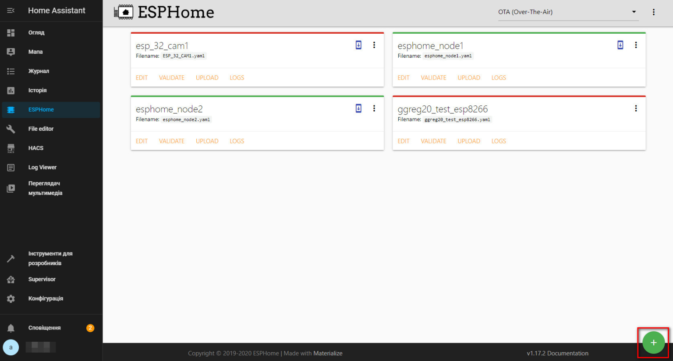Open the Documentation link in the footer

[567, 354]
